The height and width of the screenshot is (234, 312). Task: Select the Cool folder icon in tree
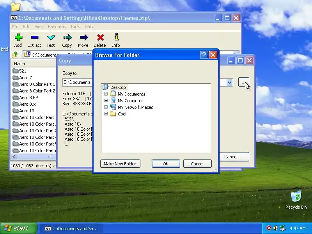pyautogui.click(x=113, y=114)
